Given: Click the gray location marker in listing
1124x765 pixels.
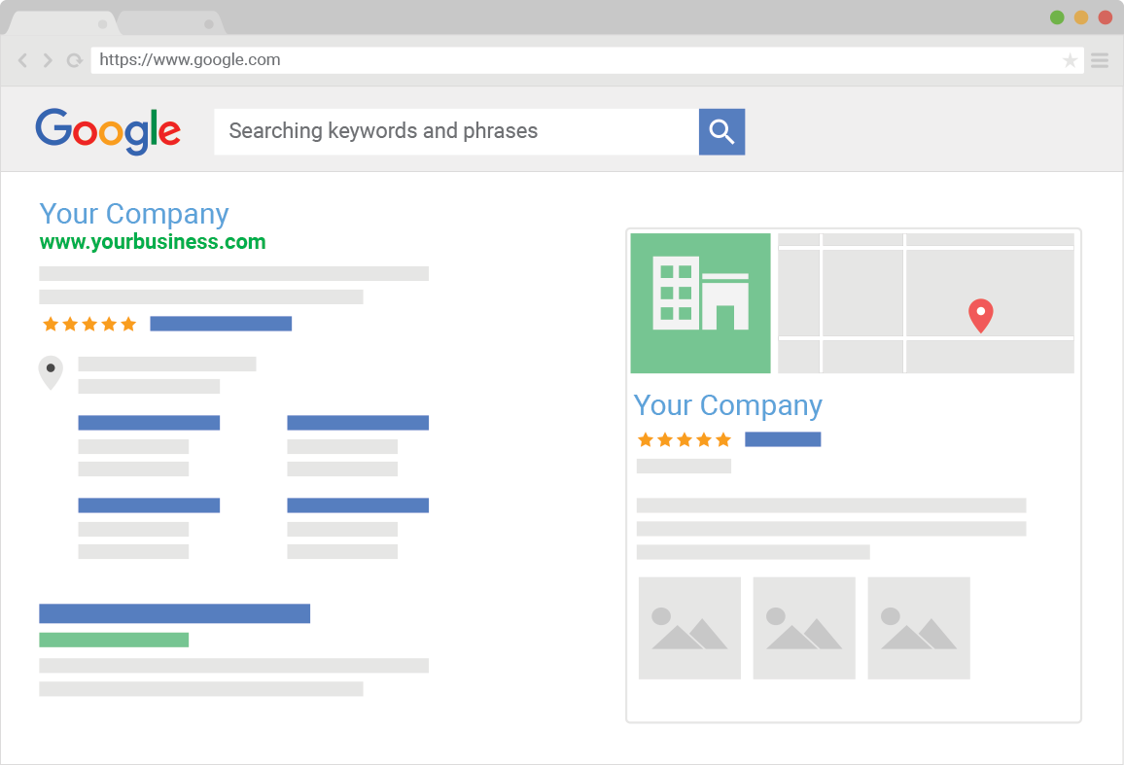Looking at the screenshot, I should (x=51, y=372).
